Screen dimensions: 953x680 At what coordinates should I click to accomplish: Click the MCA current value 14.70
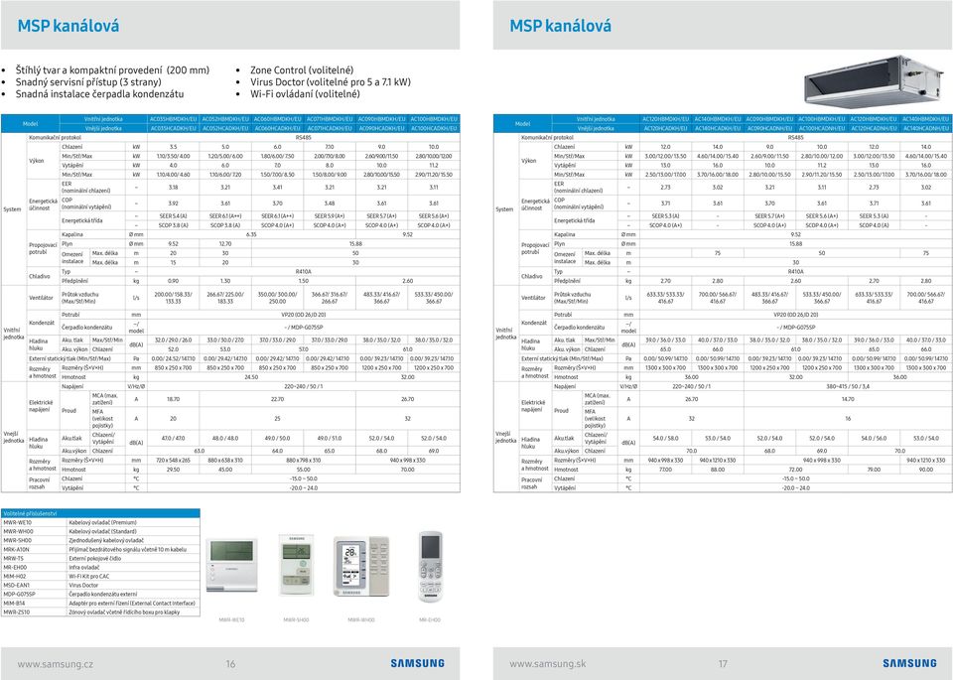pos(848,399)
